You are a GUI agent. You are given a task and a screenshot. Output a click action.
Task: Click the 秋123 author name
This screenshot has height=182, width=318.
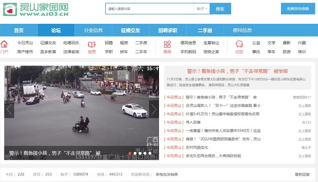pyautogui.click(x=306, y=122)
